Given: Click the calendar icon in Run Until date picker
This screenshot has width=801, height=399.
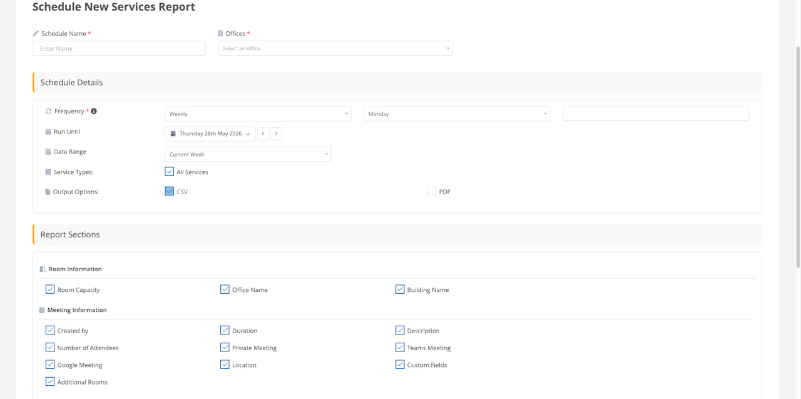Looking at the screenshot, I should click(x=173, y=134).
